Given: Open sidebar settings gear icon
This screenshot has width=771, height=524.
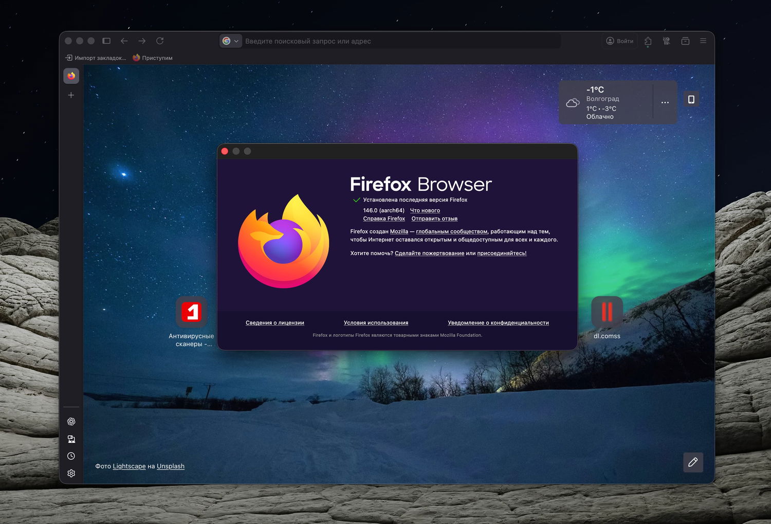Looking at the screenshot, I should point(71,473).
